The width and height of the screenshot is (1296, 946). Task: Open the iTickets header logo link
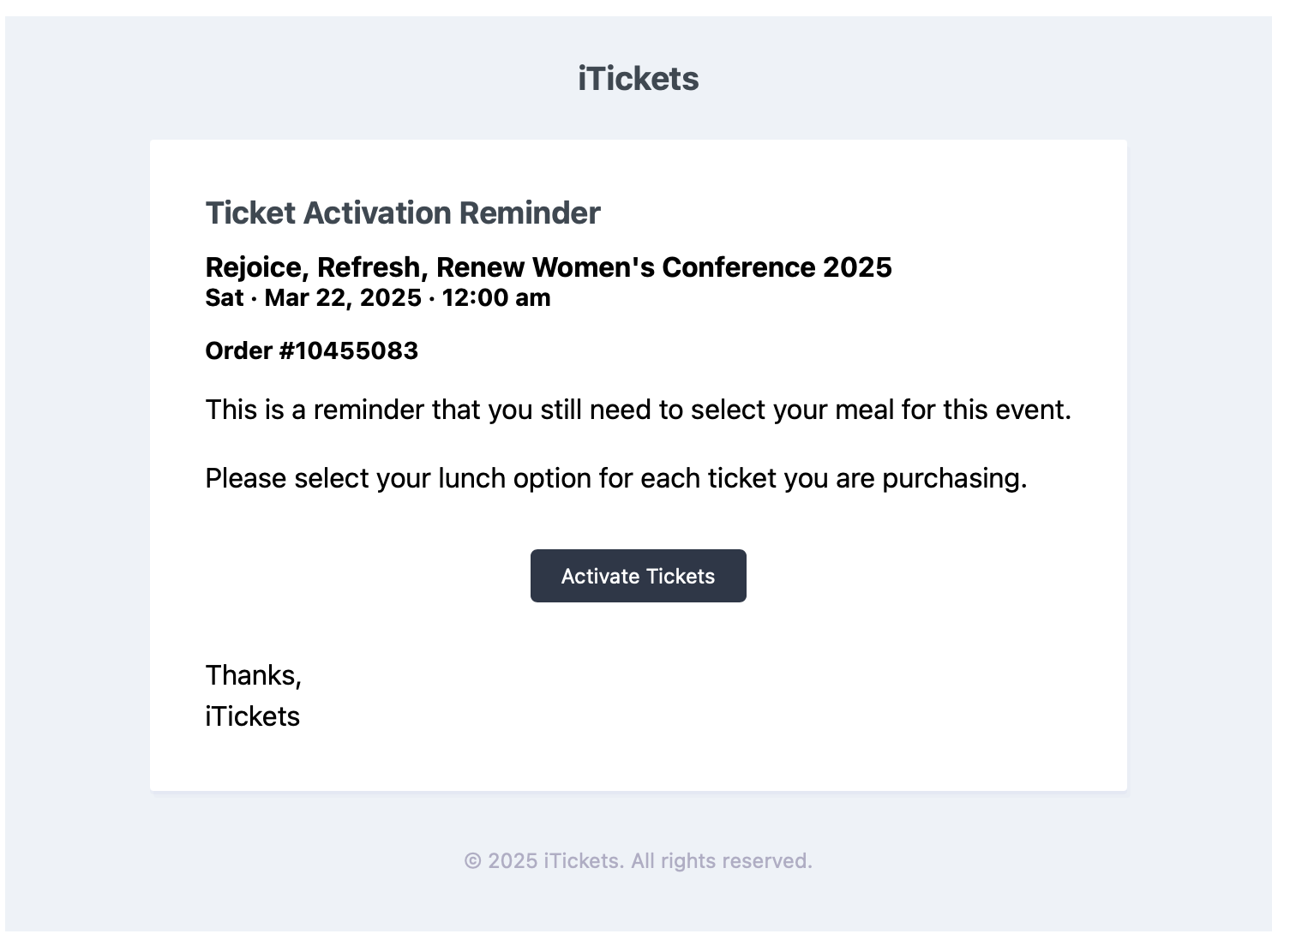point(638,78)
